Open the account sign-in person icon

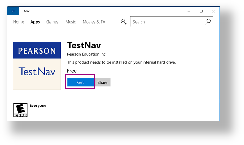click(x=124, y=21)
